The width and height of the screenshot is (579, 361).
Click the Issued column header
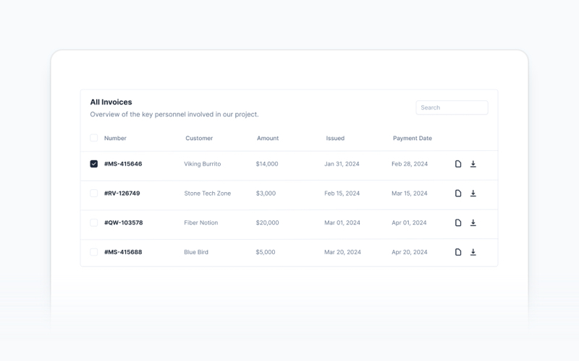tap(335, 138)
